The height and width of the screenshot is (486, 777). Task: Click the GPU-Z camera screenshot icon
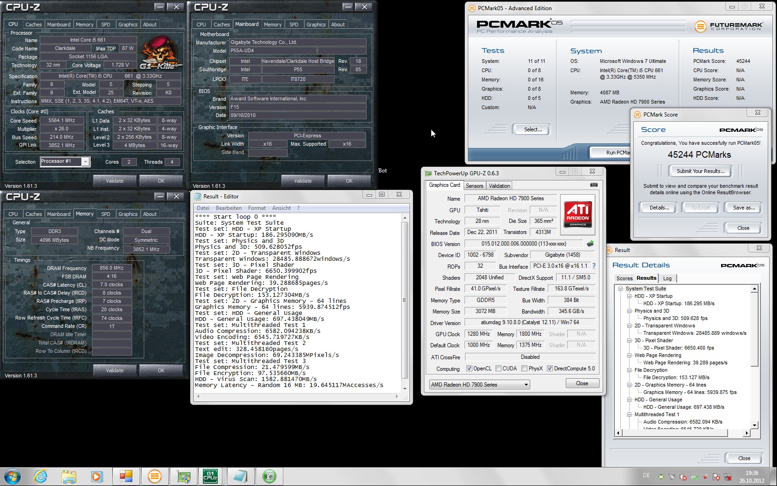coord(594,185)
